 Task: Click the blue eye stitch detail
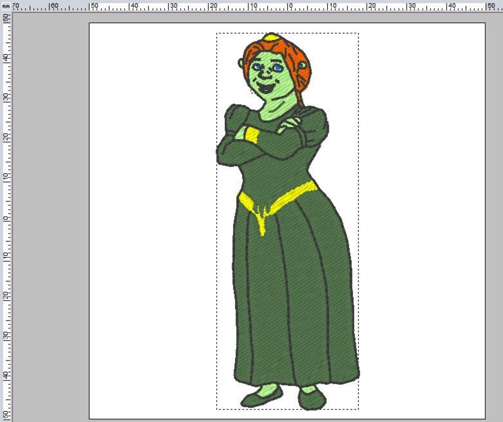[x=279, y=68]
